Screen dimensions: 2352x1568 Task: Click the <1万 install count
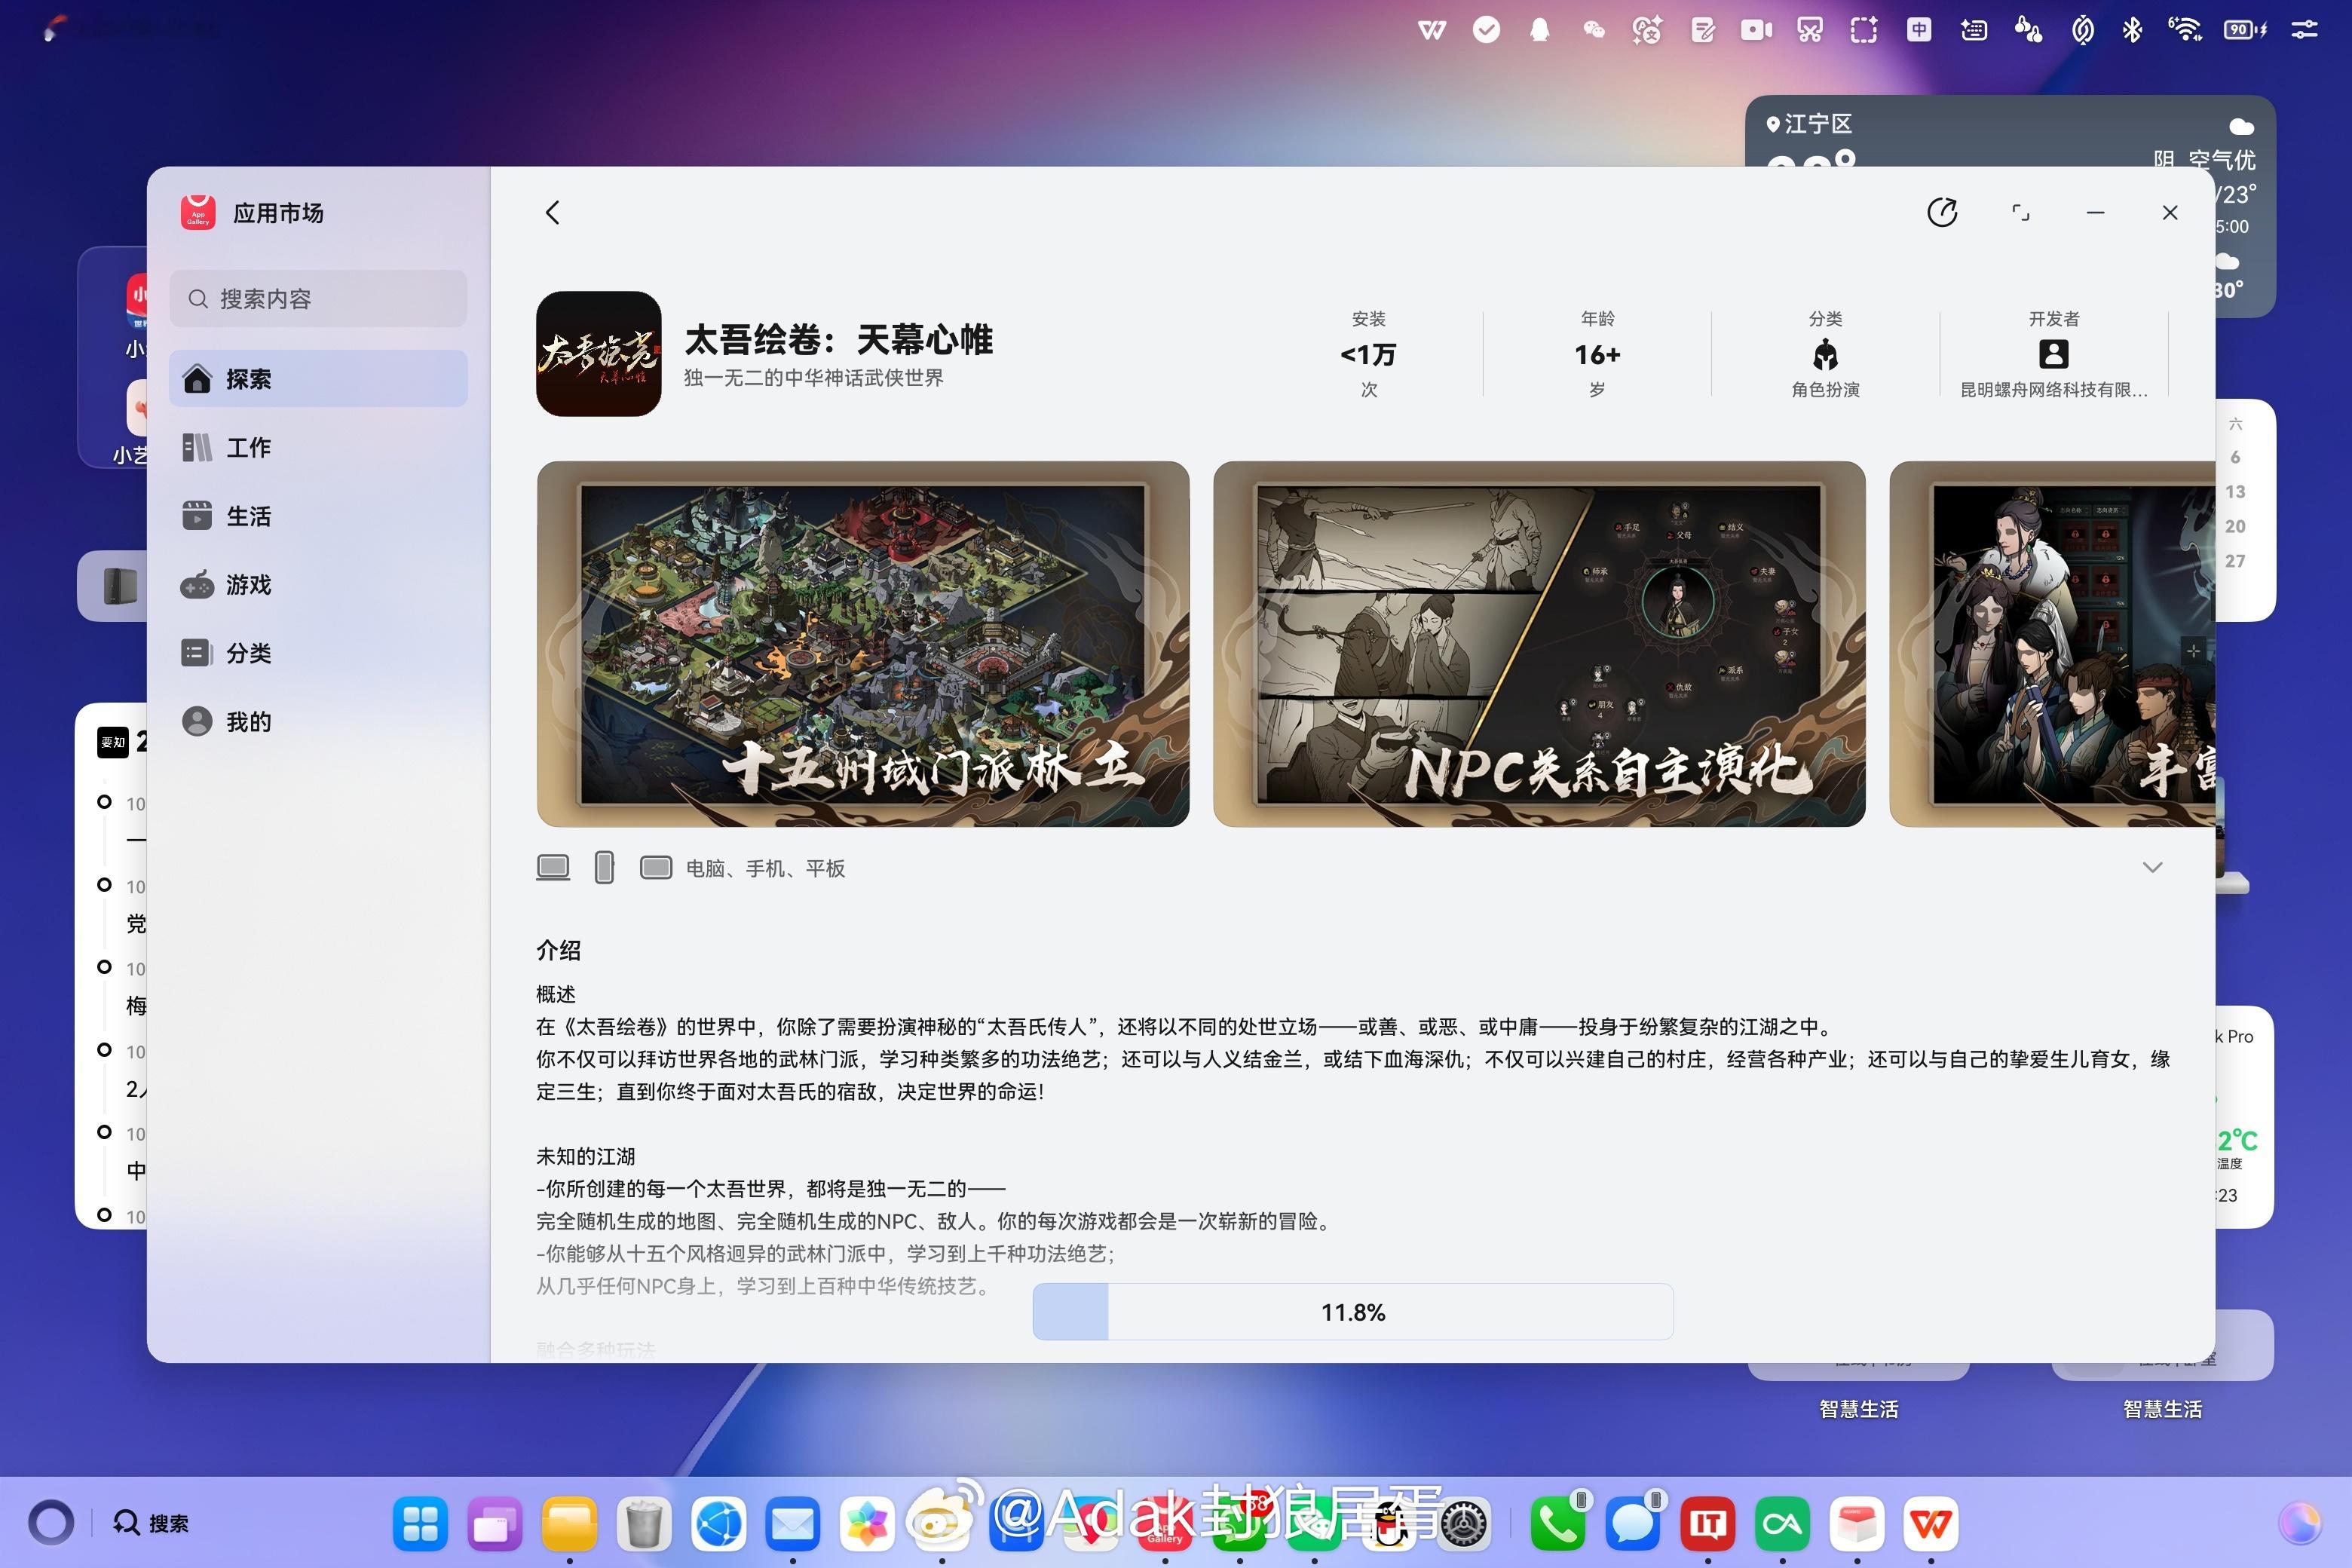pos(1368,354)
